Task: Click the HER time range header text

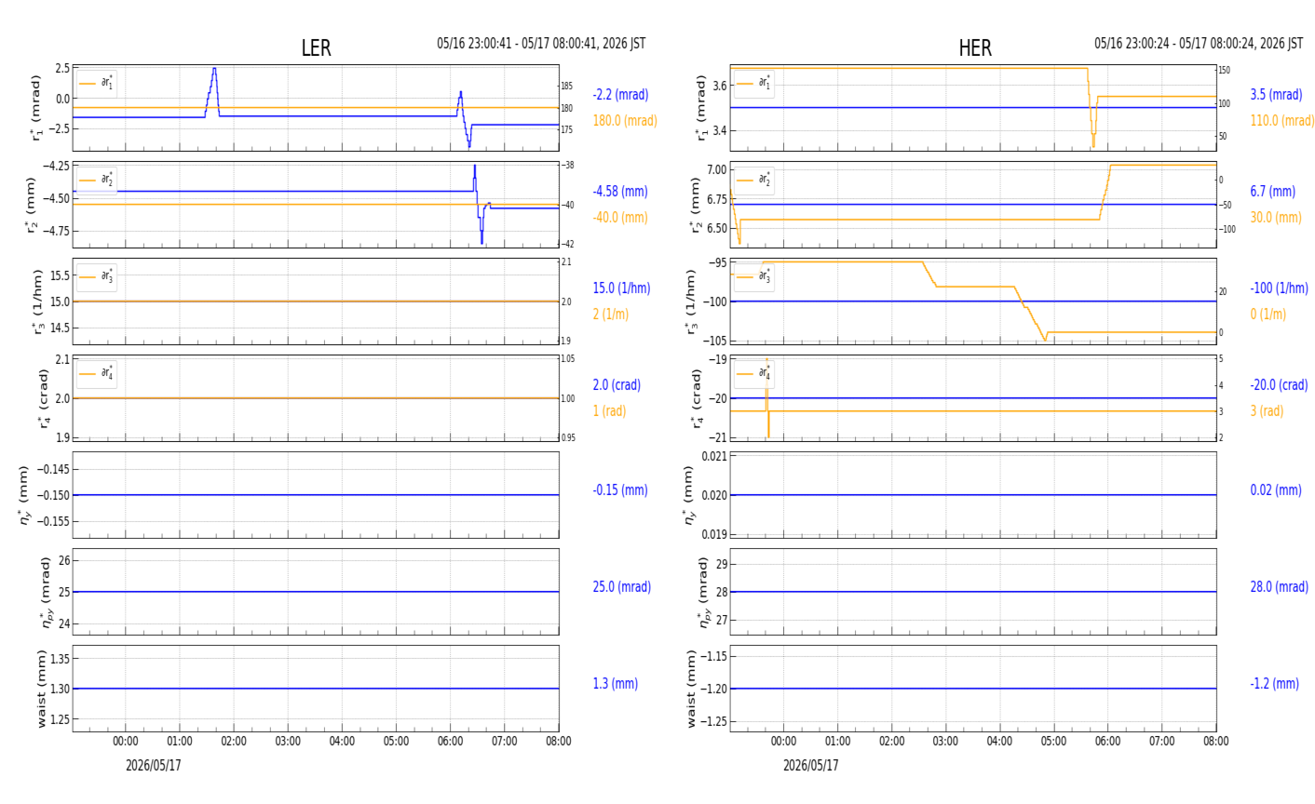Action: tap(1199, 44)
